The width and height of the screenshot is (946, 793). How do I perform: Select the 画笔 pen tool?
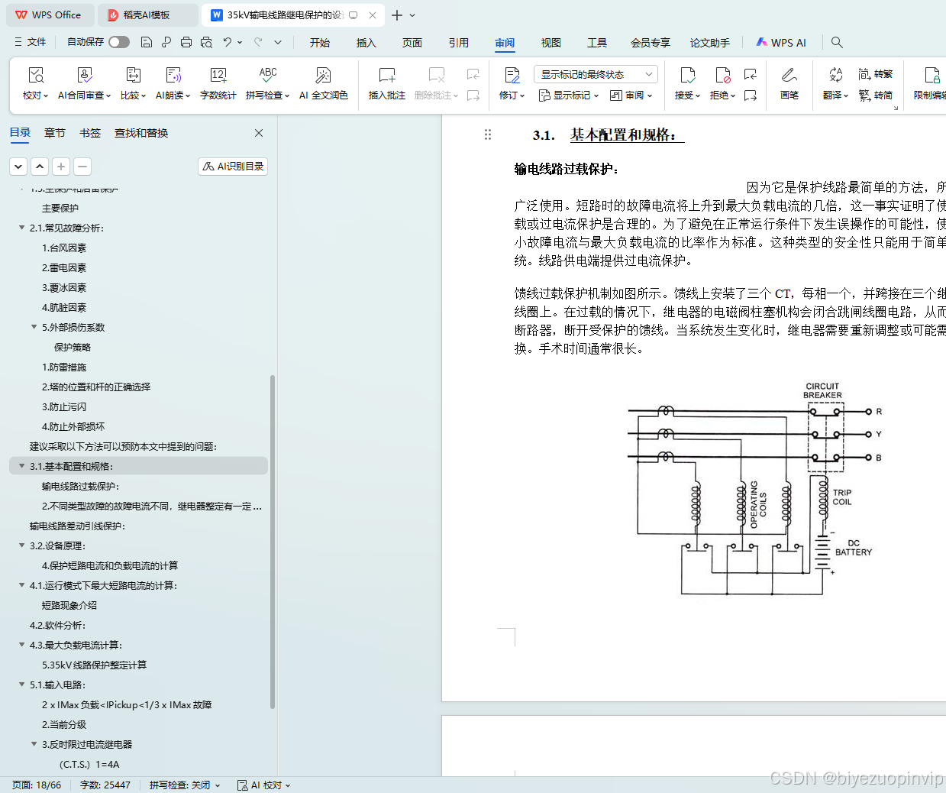point(789,83)
